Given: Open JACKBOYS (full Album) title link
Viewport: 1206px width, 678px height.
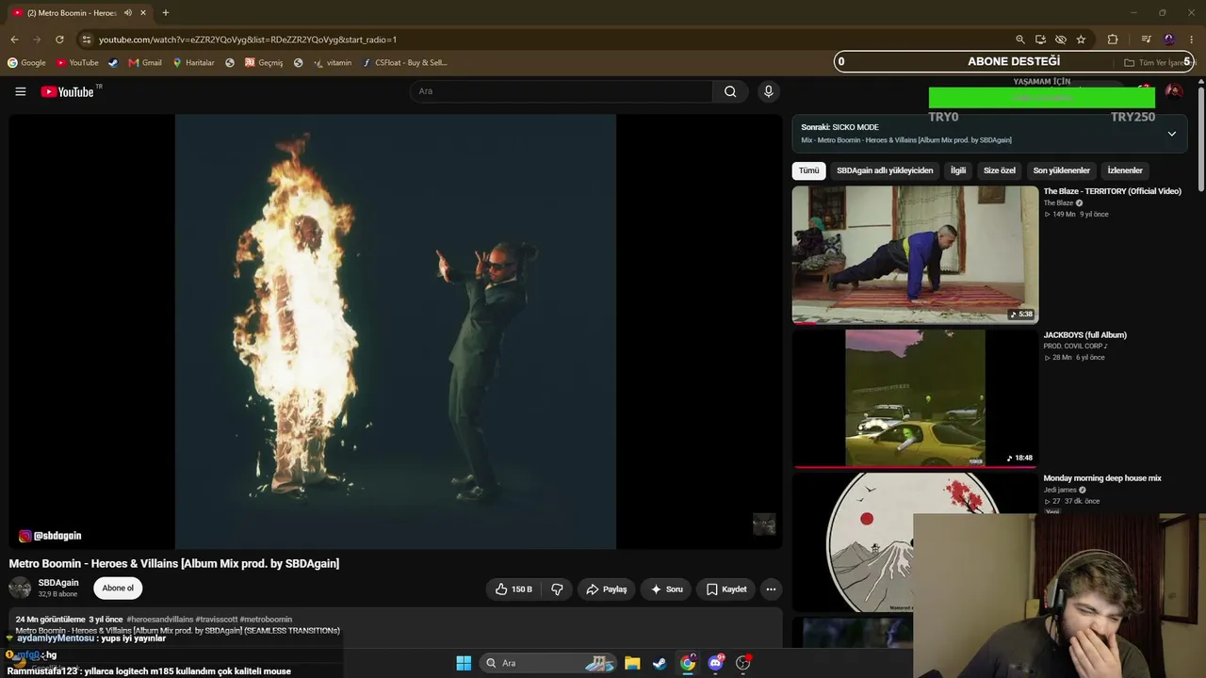Looking at the screenshot, I should [x=1084, y=334].
